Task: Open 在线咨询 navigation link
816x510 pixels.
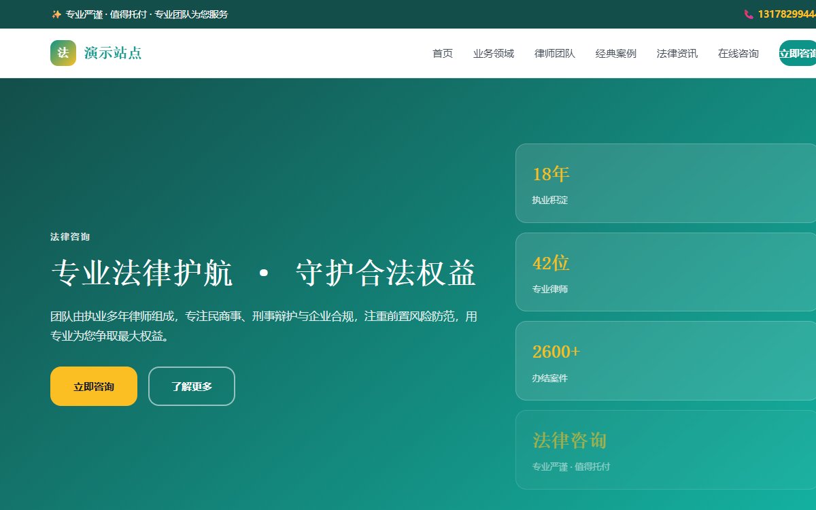Action: coord(738,53)
